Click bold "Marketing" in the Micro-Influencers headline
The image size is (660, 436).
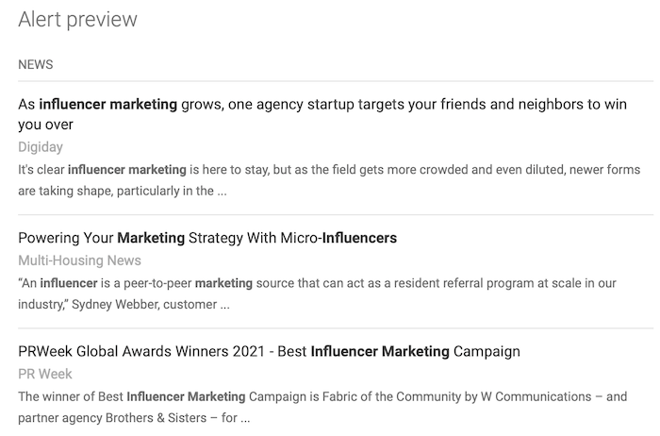point(151,238)
